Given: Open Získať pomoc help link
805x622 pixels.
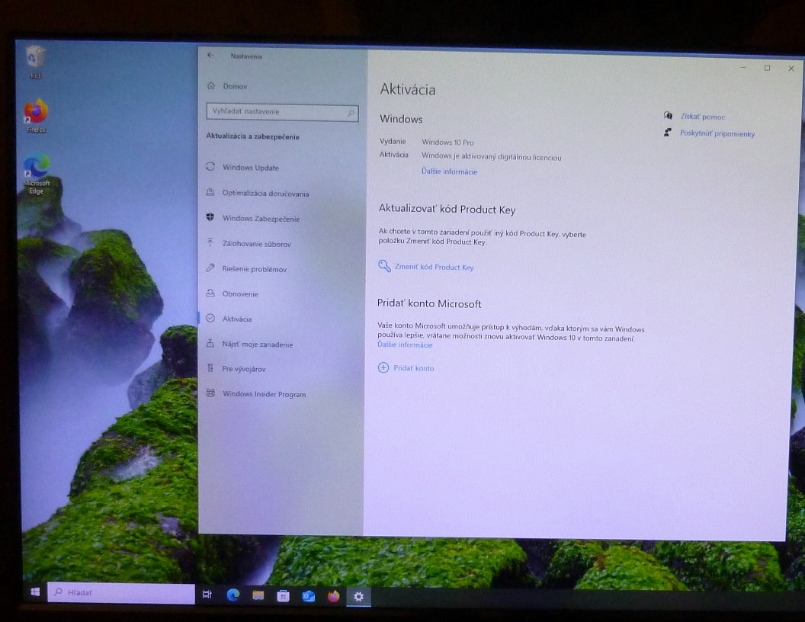Looking at the screenshot, I should pyautogui.click(x=702, y=117).
